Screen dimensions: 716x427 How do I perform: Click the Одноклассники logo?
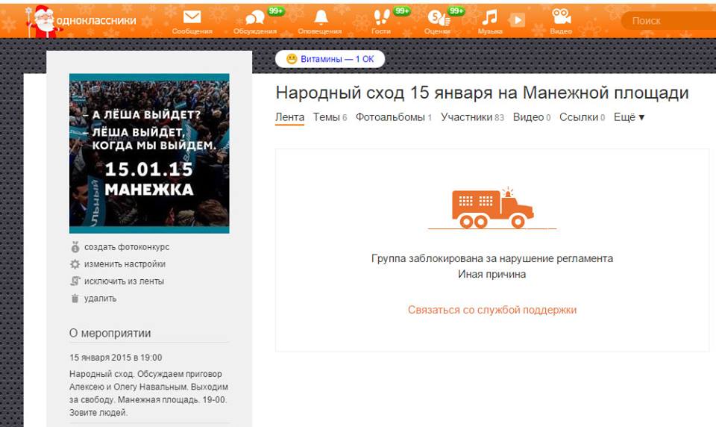tap(82, 21)
